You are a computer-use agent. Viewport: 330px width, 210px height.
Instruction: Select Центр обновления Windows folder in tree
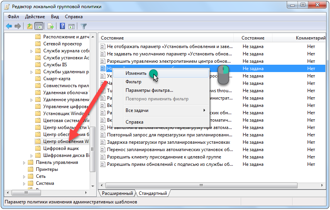(66, 141)
